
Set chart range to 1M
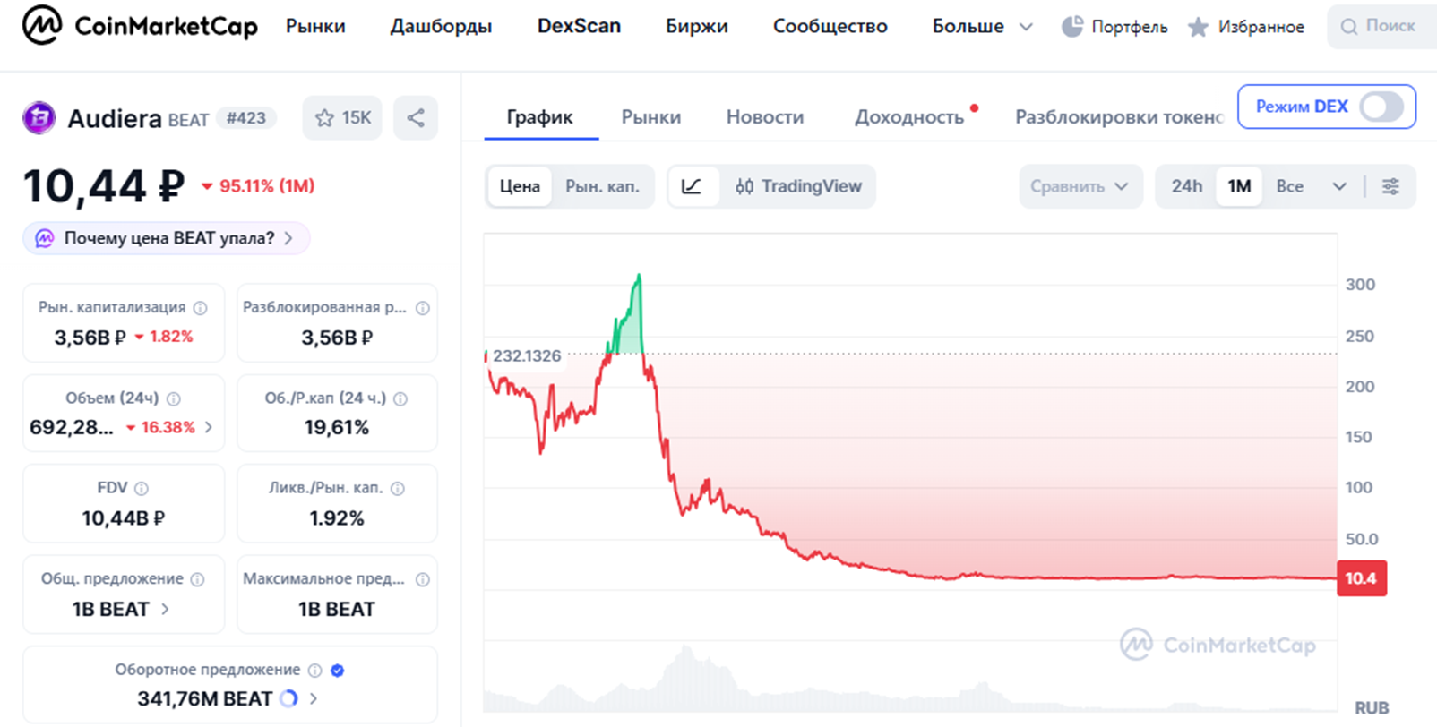tap(1239, 186)
